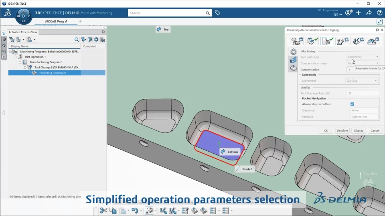Open the DS user menu dropdown
The height and width of the screenshot is (216, 385).
click(338, 15)
